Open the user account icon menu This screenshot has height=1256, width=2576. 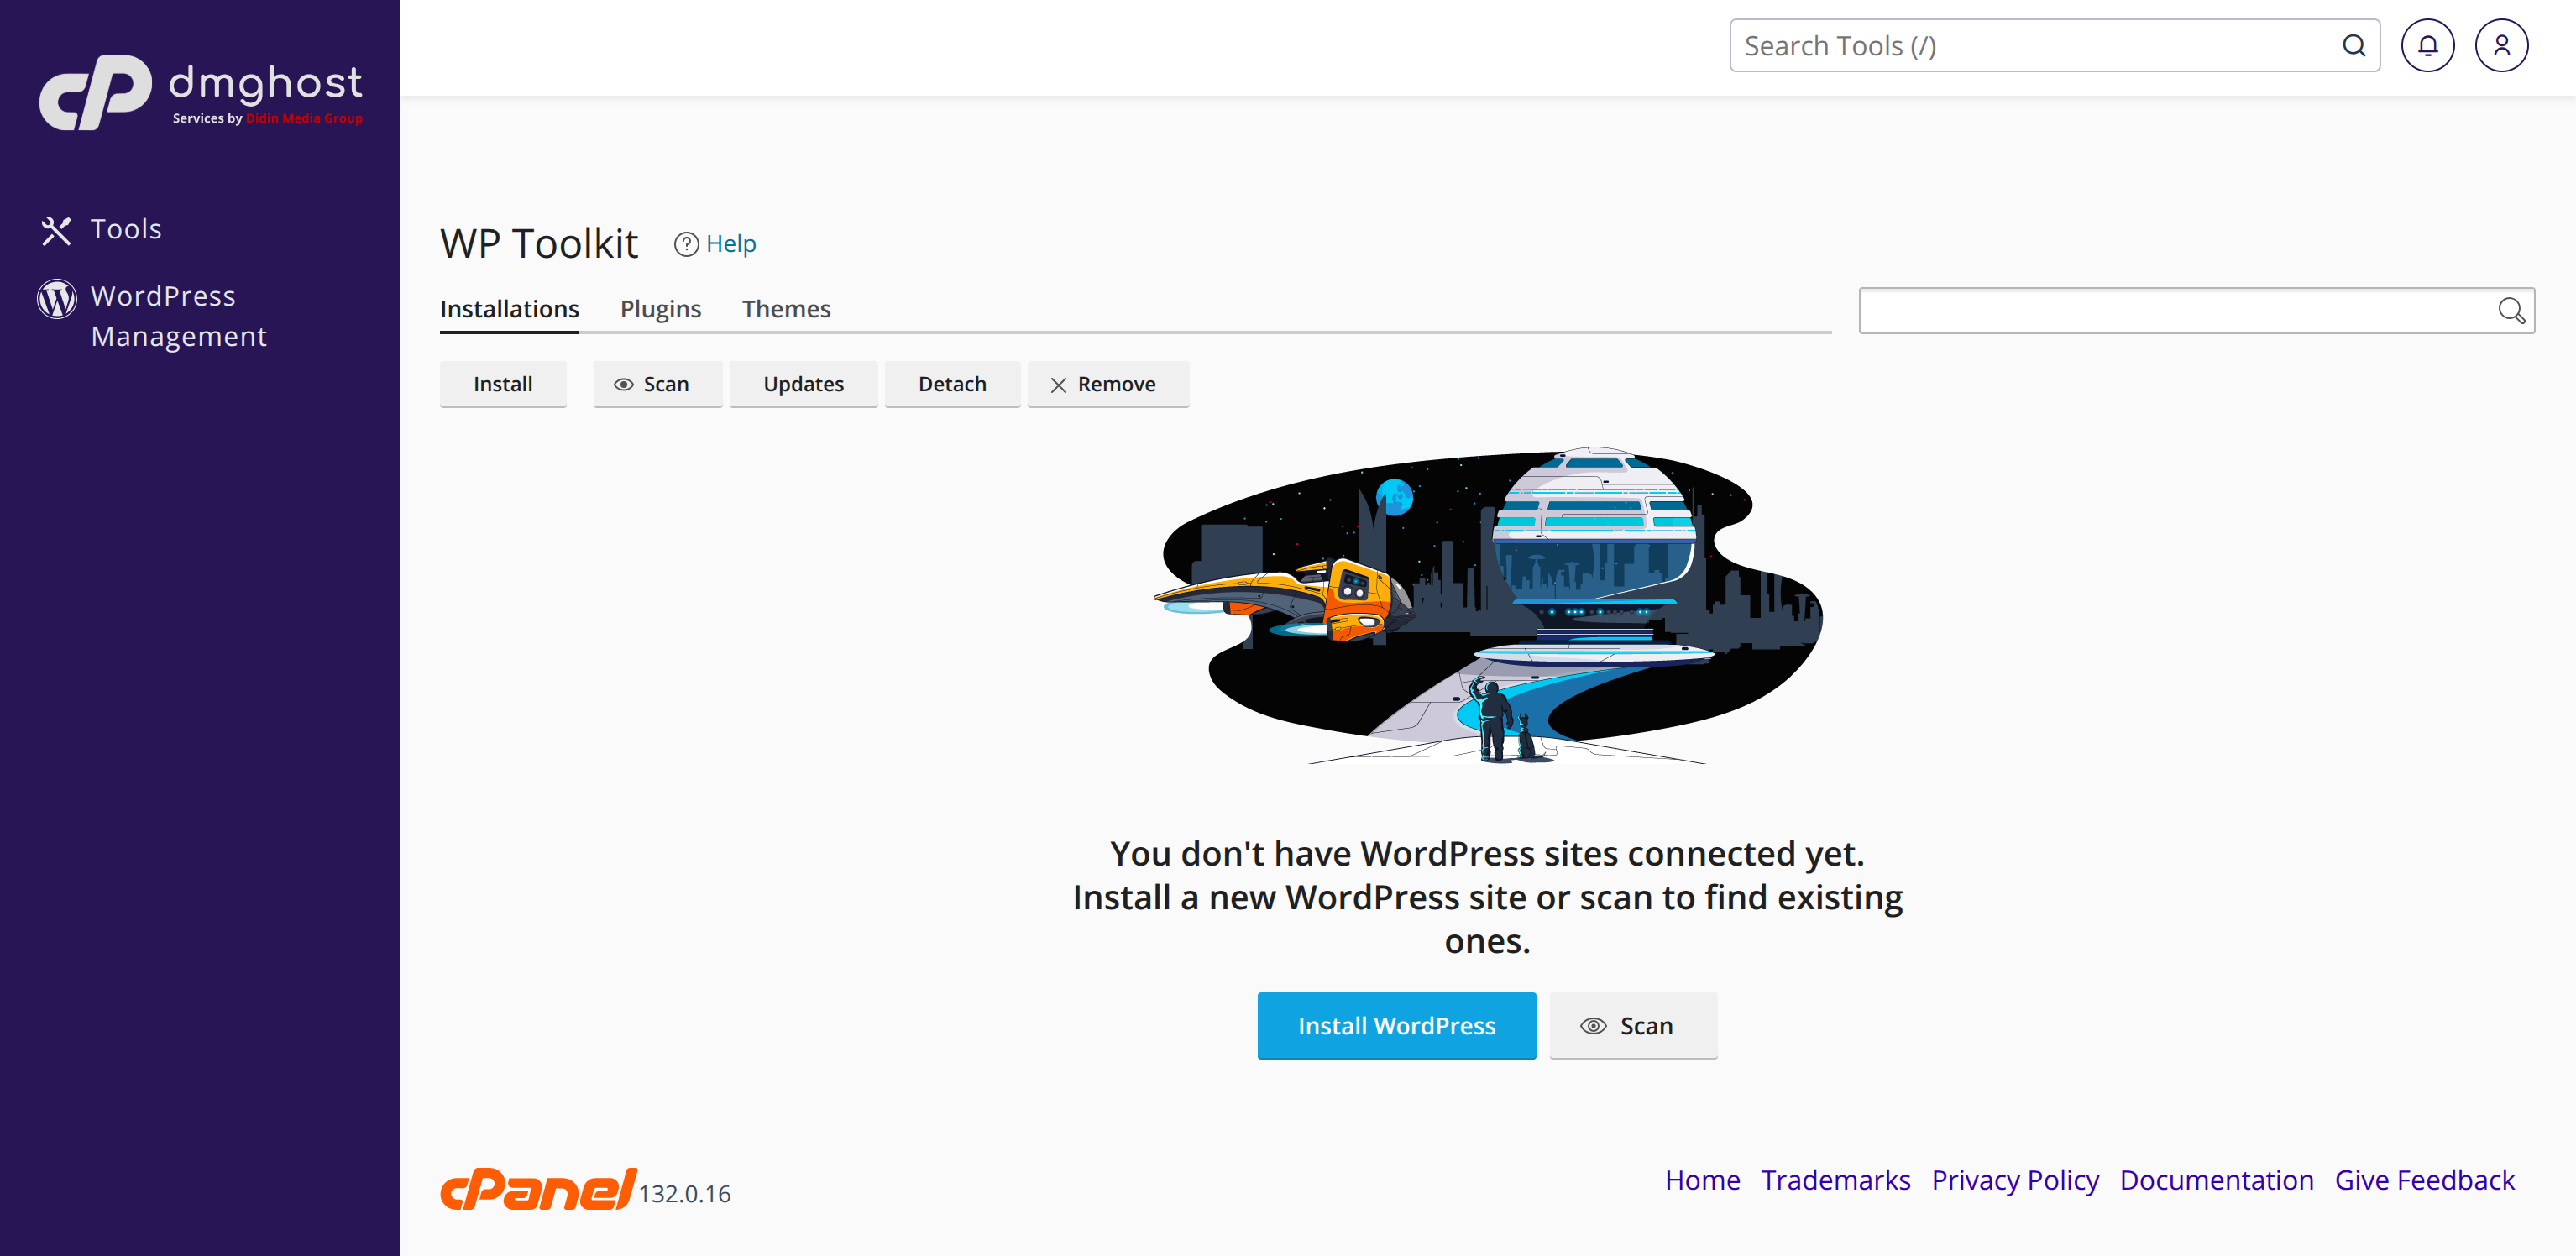point(2501,46)
